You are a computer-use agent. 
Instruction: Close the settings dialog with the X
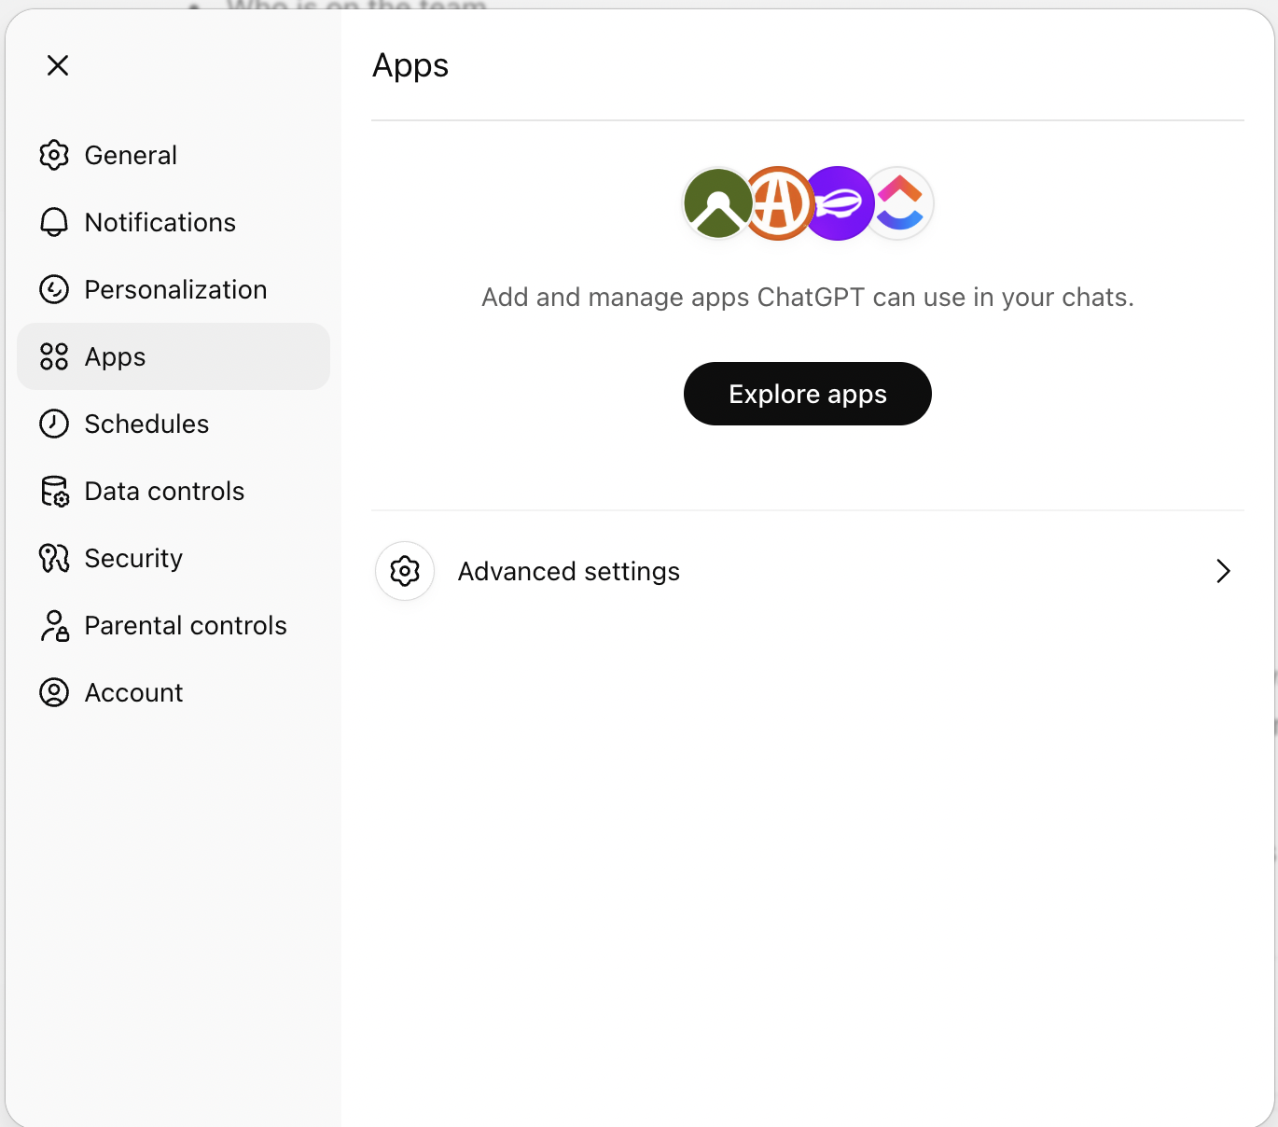(x=58, y=65)
